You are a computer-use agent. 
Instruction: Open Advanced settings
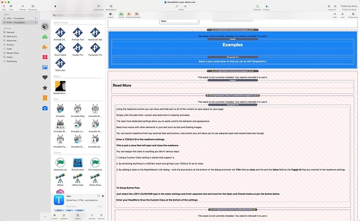pos(11,41)
